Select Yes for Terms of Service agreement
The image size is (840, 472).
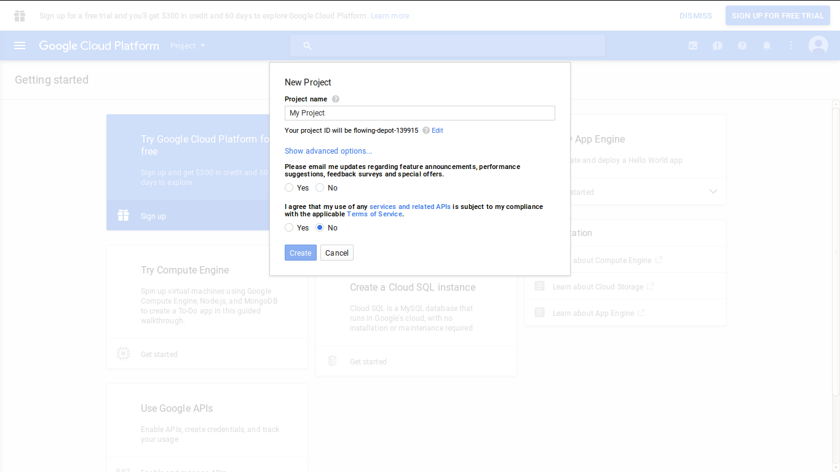tap(289, 227)
